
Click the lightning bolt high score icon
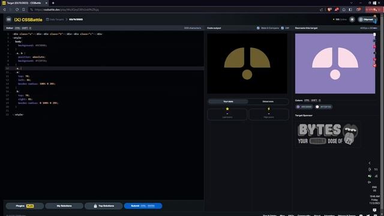click(x=269, y=109)
